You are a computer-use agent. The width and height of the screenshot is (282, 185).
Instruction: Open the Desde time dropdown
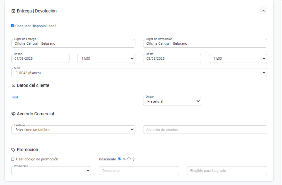tap(106, 58)
